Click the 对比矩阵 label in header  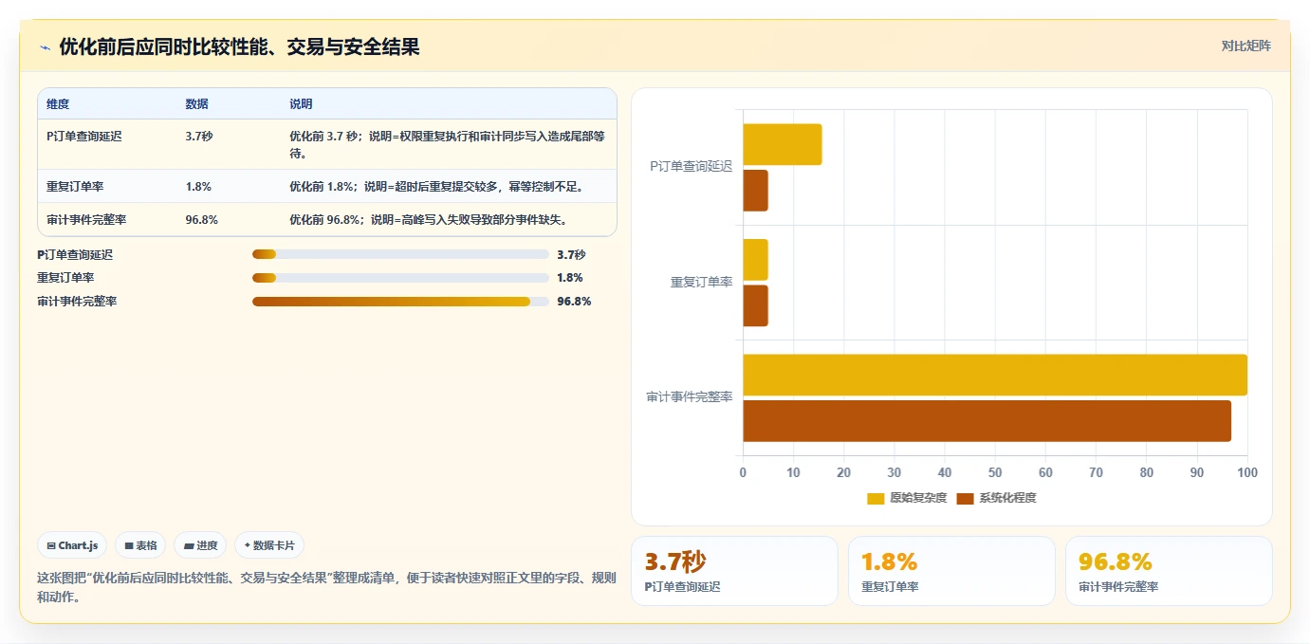(x=1245, y=46)
